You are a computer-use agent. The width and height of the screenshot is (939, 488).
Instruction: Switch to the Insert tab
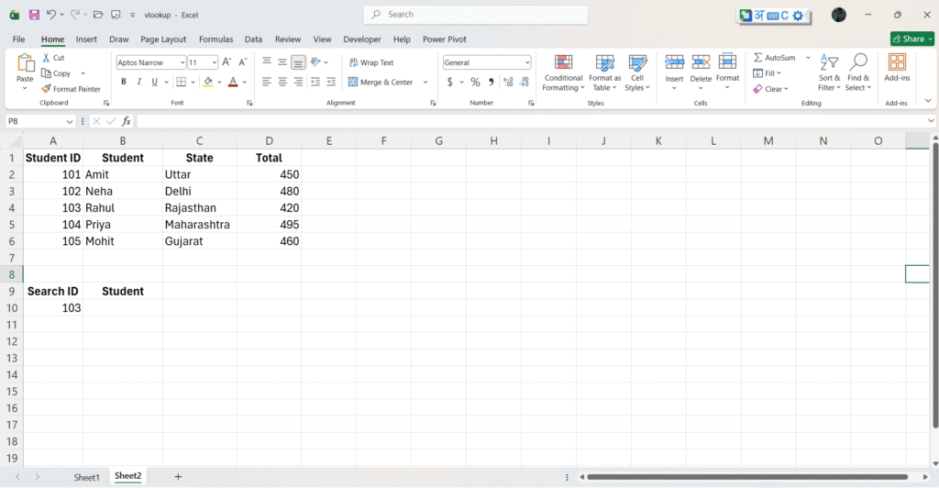pos(86,39)
